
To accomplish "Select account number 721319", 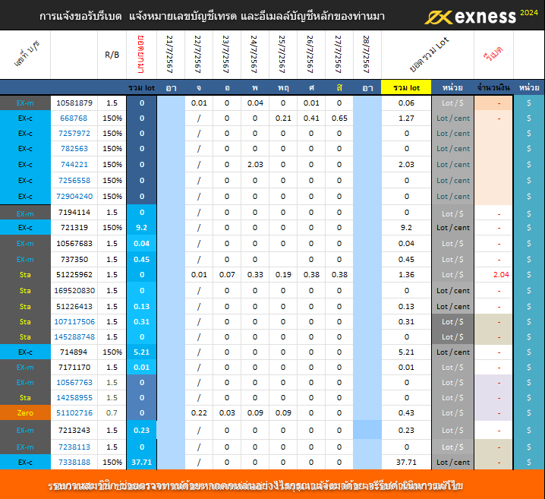I will tap(74, 227).
